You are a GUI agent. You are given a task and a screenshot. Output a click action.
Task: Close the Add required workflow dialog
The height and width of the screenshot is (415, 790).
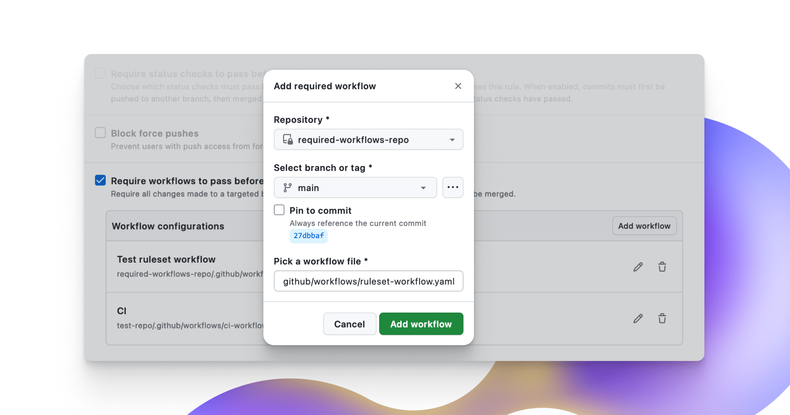[458, 86]
